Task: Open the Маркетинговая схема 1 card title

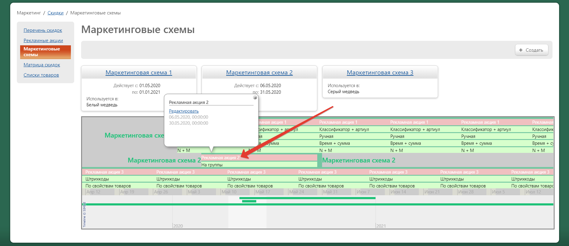Action: [139, 72]
